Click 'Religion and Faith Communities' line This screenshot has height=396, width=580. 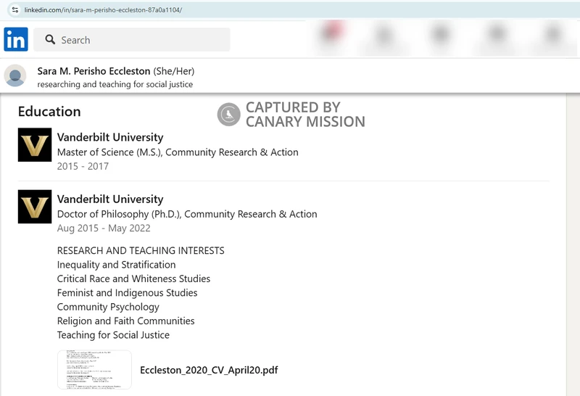pos(125,321)
